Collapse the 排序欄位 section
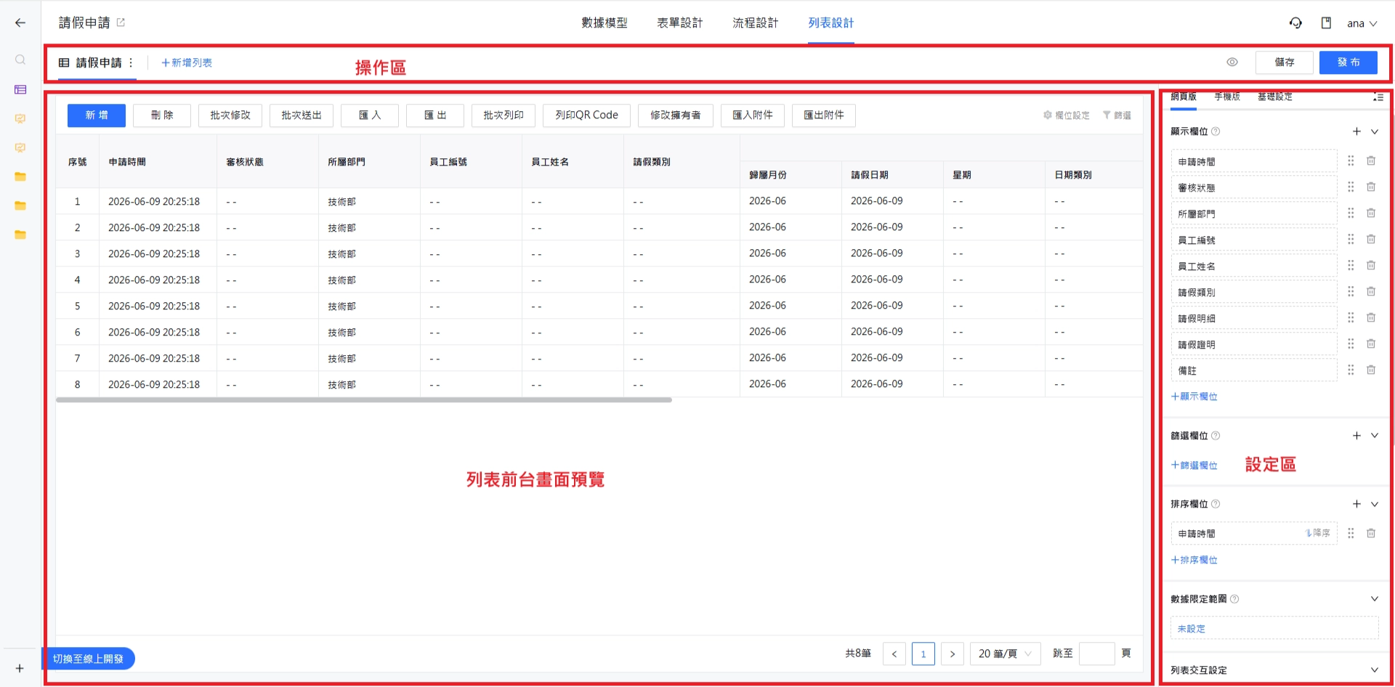 pyautogui.click(x=1375, y=504)
